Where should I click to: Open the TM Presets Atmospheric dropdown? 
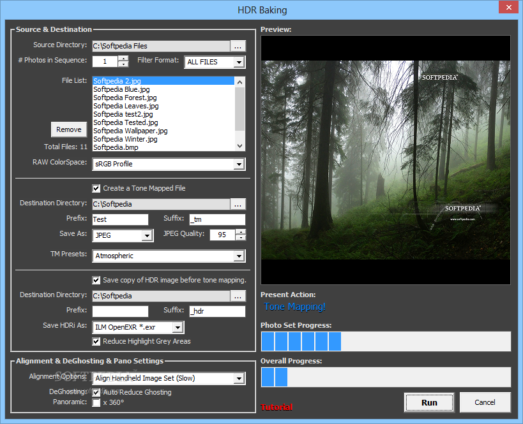pyautogui.click(x=238, y=256)
